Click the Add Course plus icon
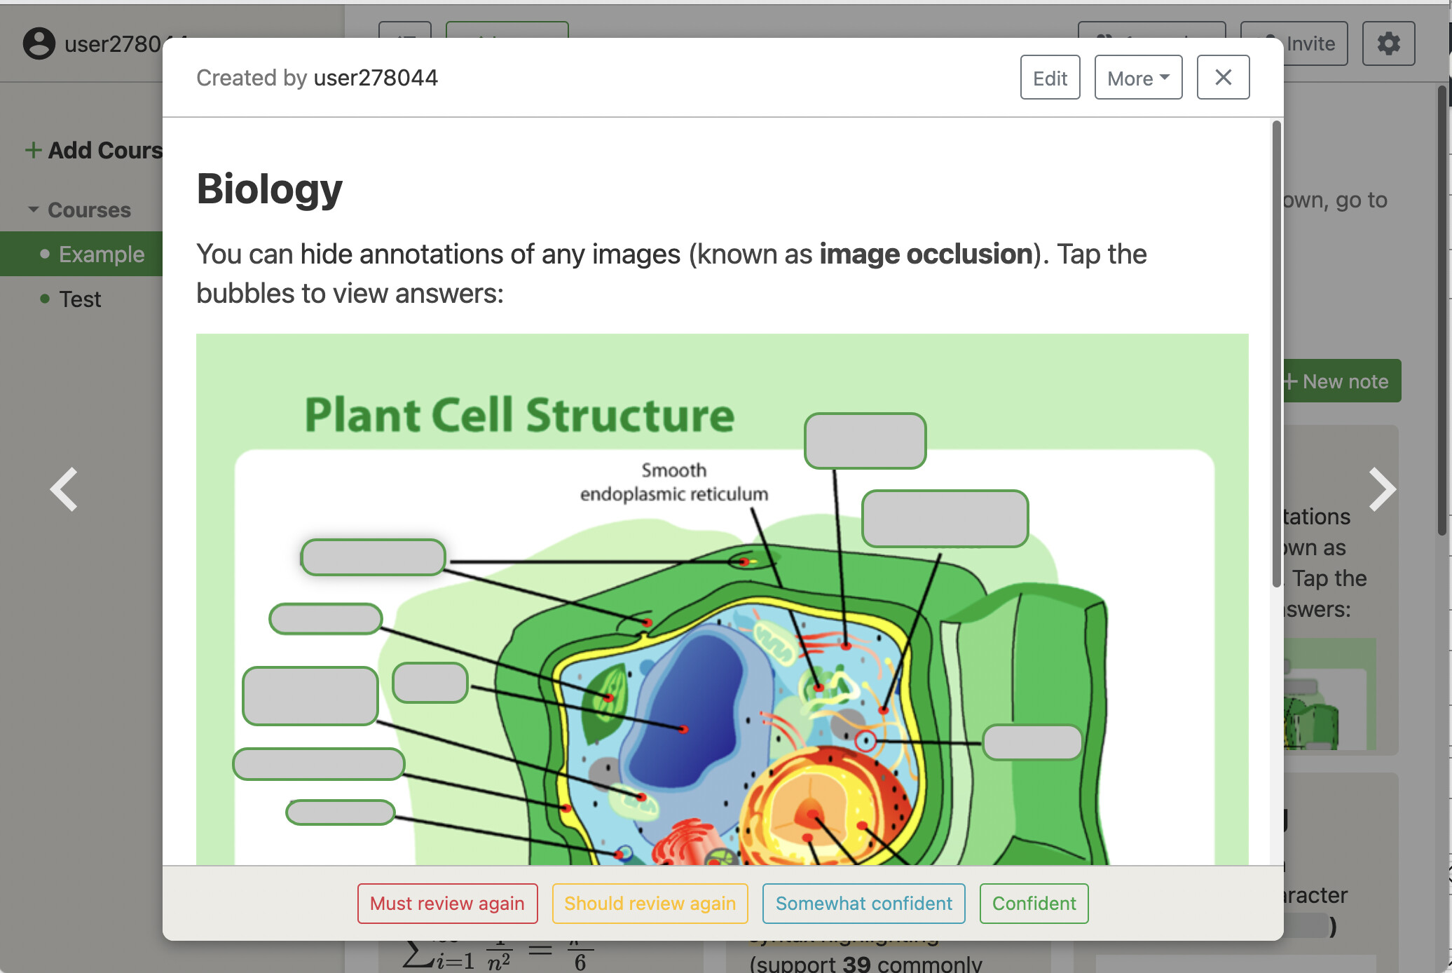This screenshot has height=973, width=1452. point(33,150)
